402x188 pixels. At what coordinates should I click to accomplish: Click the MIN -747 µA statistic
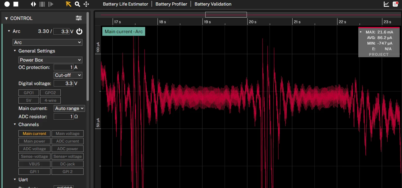coord(379,43)
